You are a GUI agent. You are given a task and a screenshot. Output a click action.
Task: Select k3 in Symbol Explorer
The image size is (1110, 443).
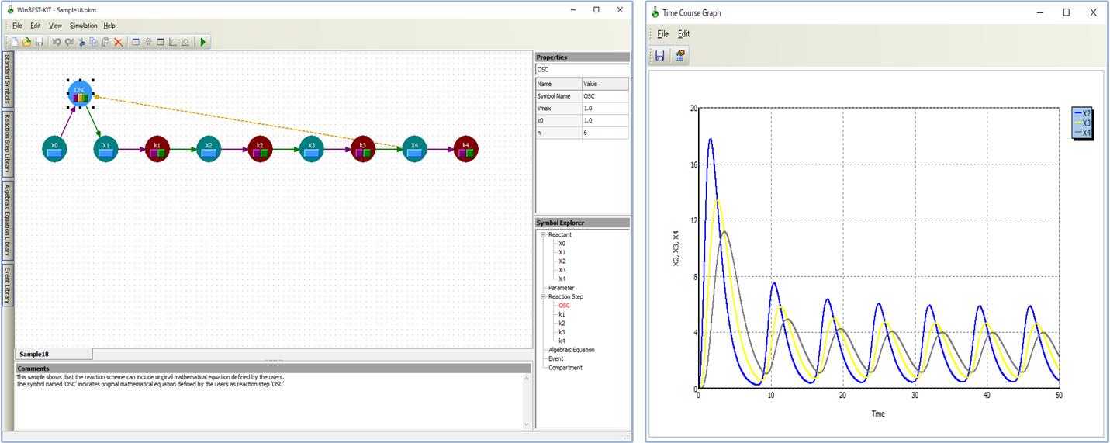tap(562, 332)
